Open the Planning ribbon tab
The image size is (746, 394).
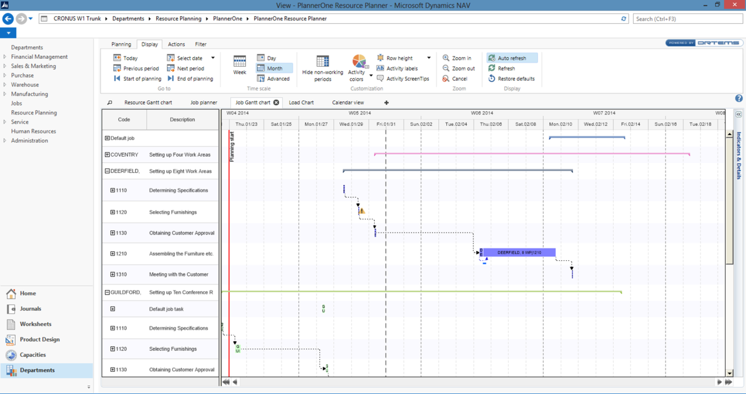pos(121,44)
